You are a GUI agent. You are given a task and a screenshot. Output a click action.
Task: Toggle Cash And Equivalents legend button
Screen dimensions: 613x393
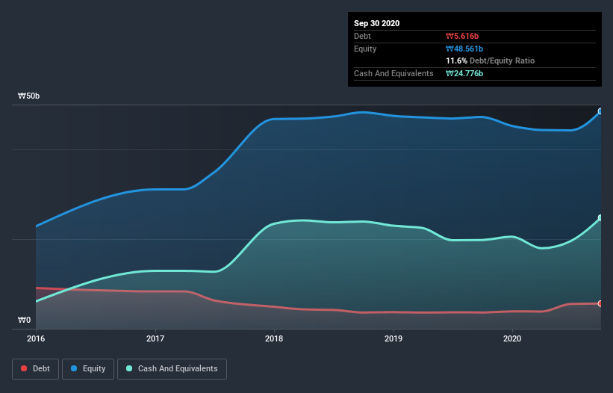(x=172, y=369)
